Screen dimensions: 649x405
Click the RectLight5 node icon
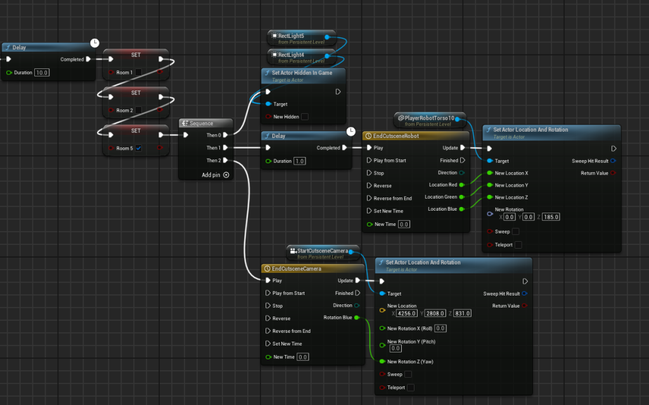pos(274,37)
